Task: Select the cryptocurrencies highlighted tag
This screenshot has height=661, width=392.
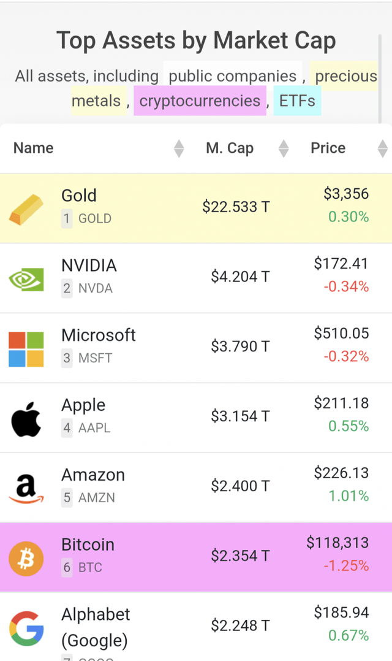Action: (x=200, y=101)
